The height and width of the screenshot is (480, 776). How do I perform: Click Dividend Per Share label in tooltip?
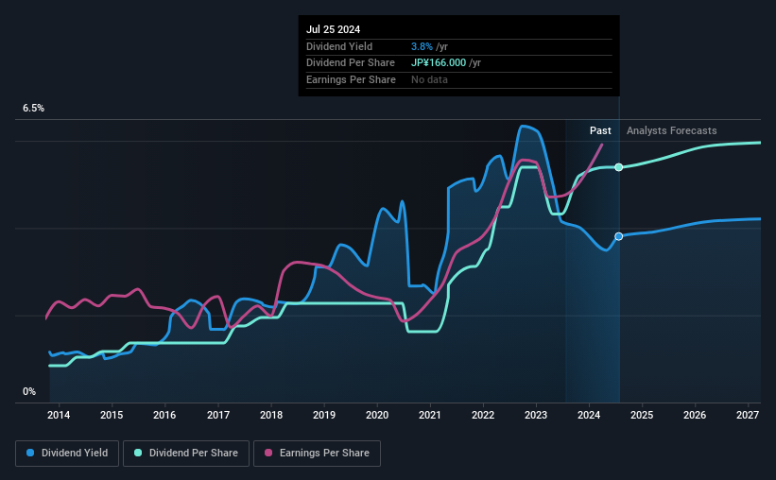351,63
